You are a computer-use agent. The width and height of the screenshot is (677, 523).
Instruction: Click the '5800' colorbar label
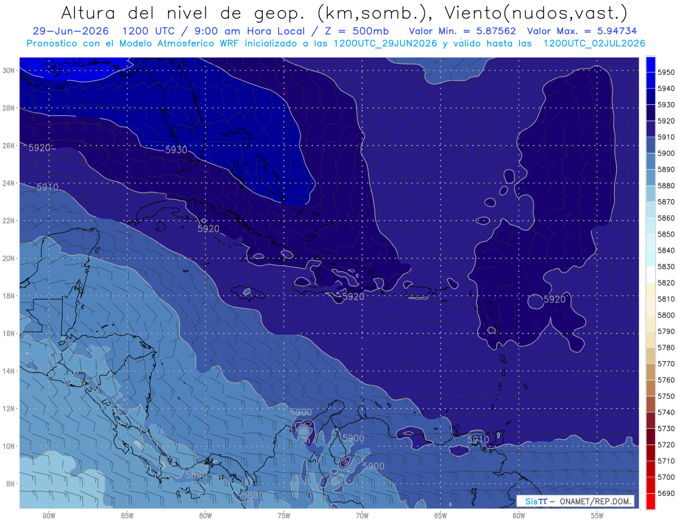[666, 315]
